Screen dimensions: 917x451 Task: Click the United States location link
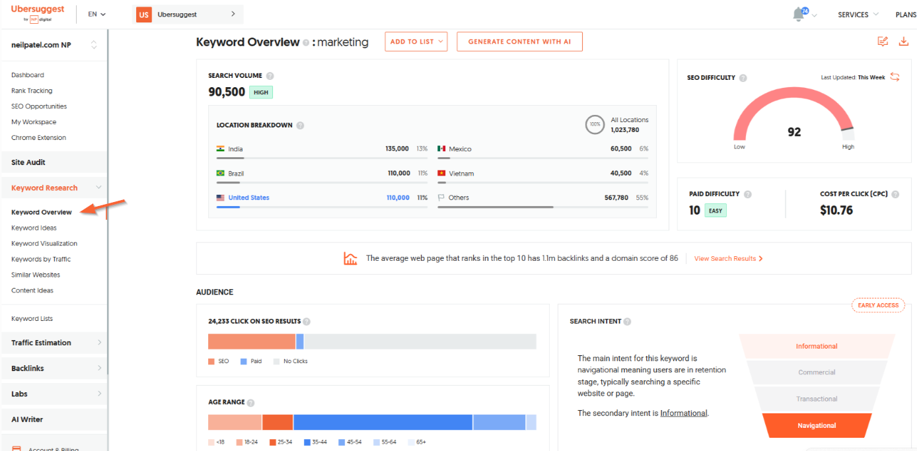click(x=248, y=197)
